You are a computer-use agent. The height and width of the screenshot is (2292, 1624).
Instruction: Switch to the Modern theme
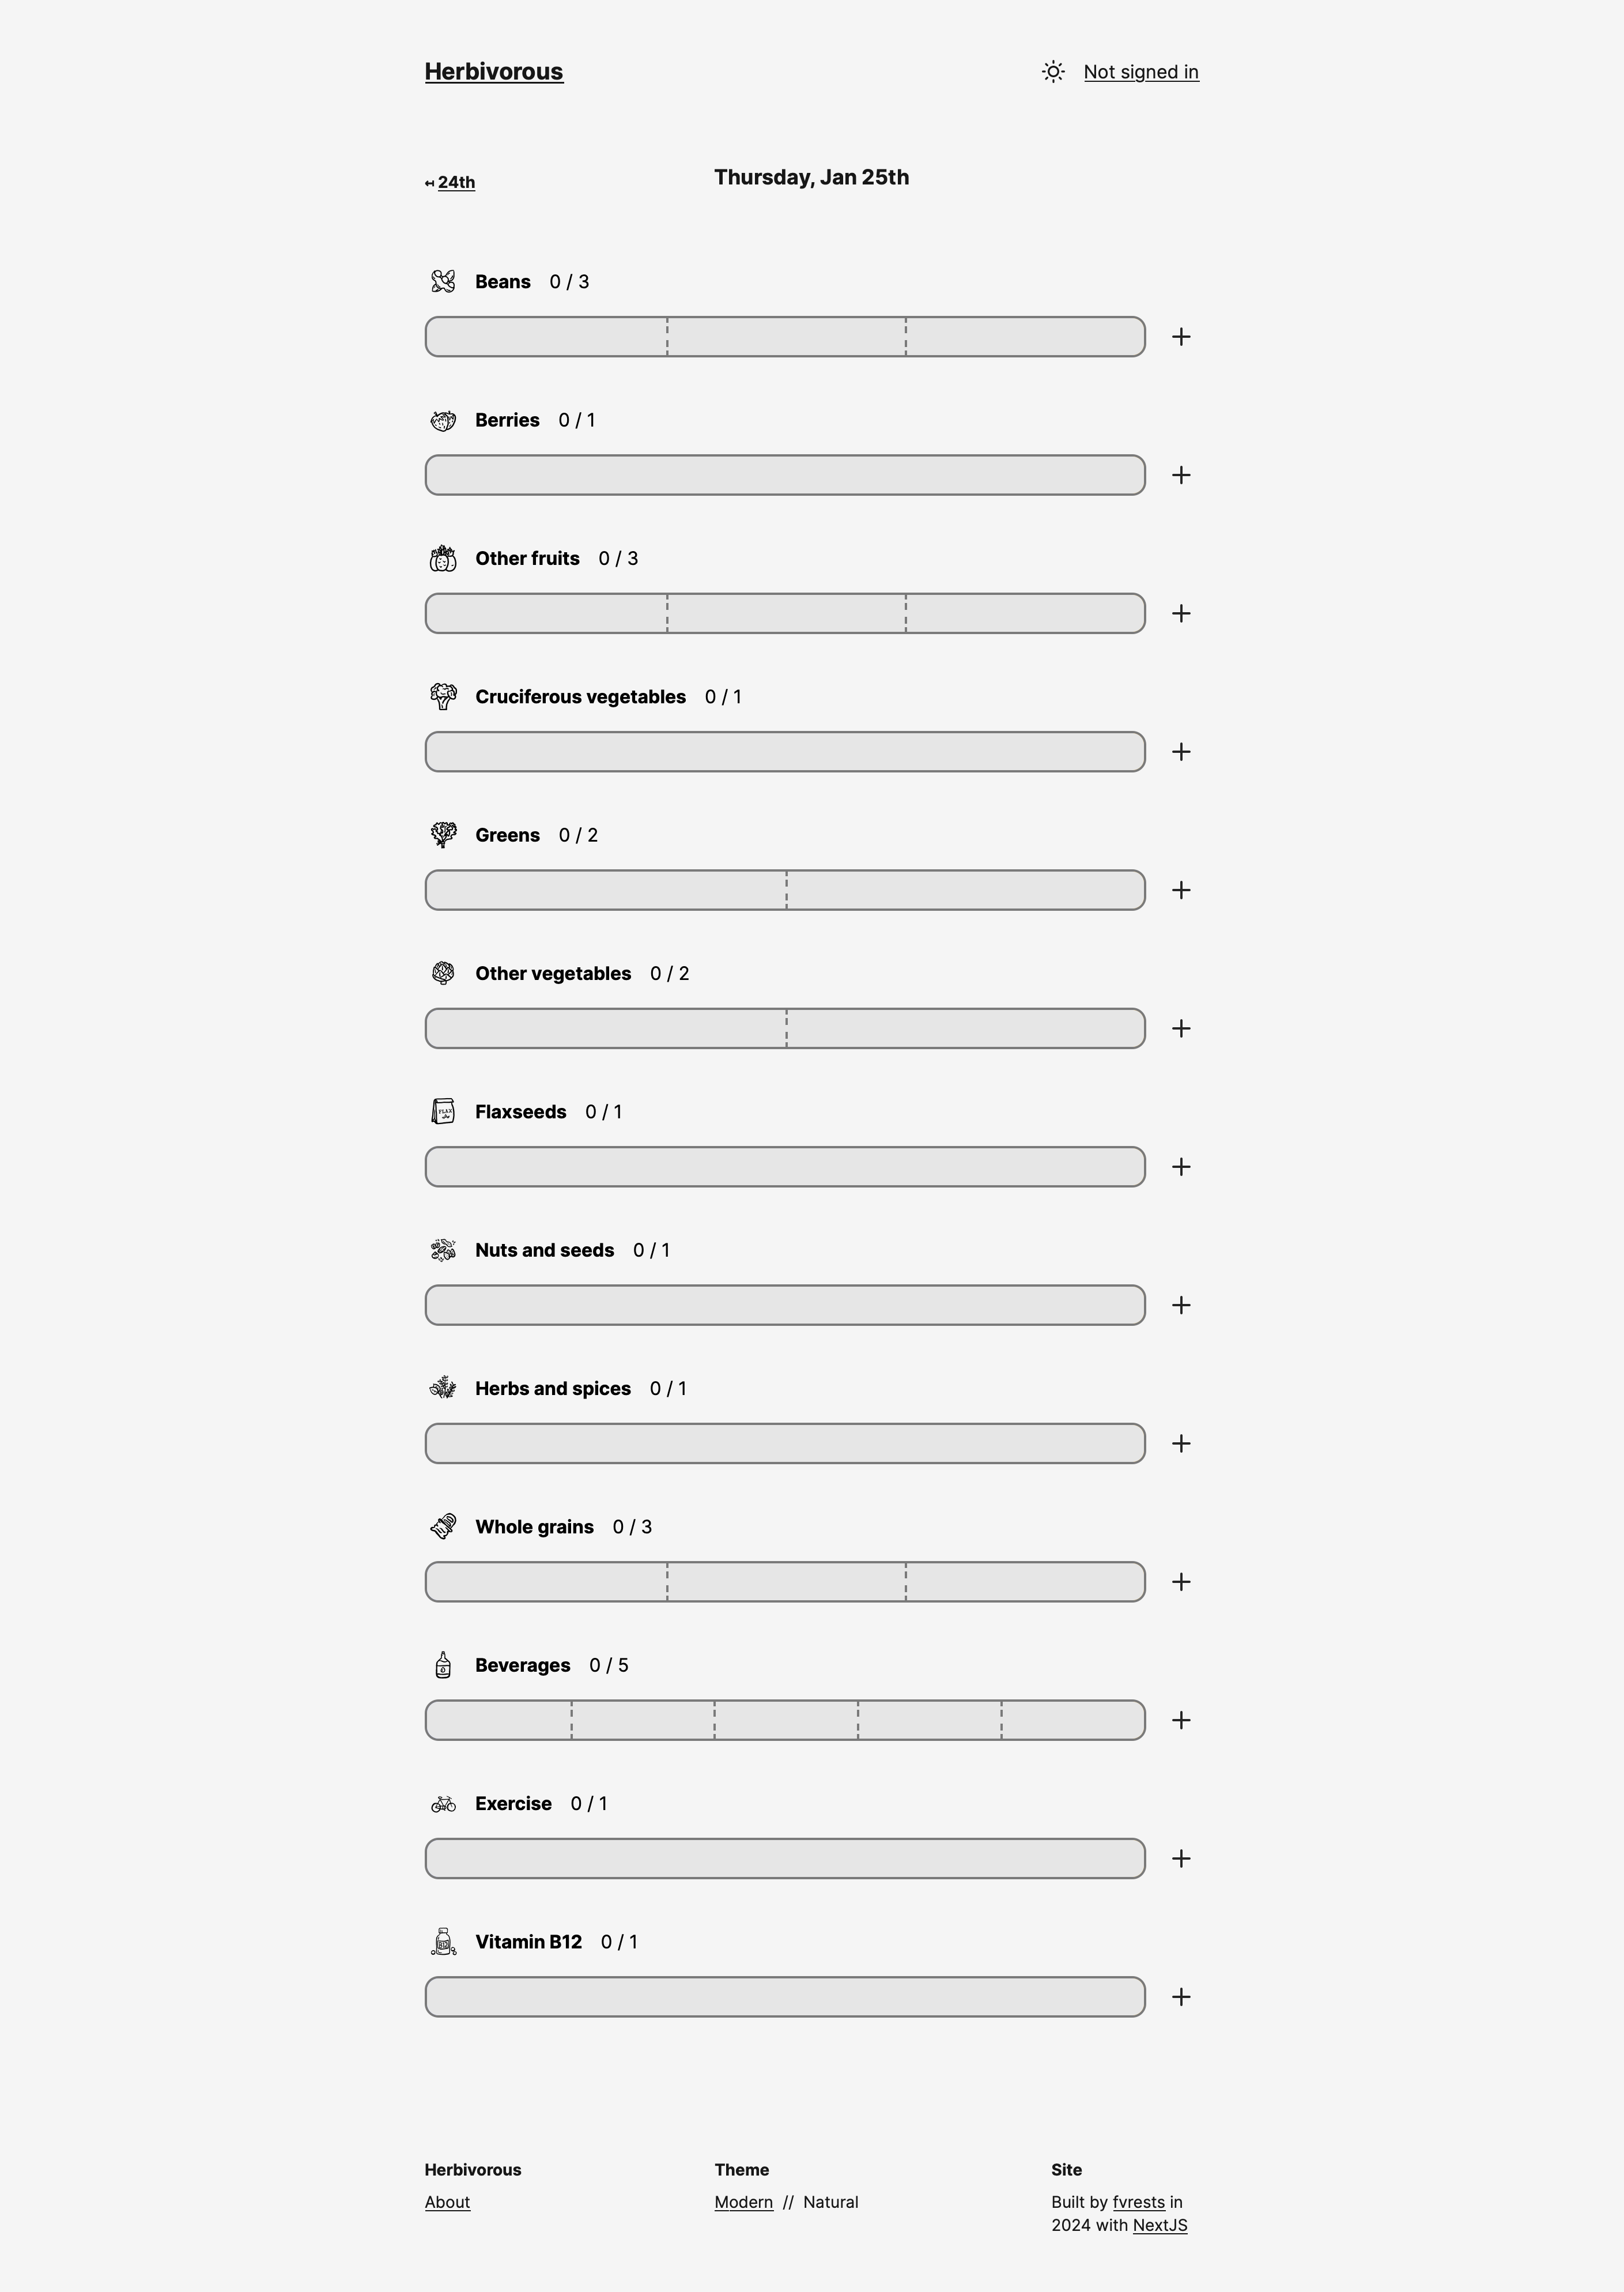click(743, 2202)
